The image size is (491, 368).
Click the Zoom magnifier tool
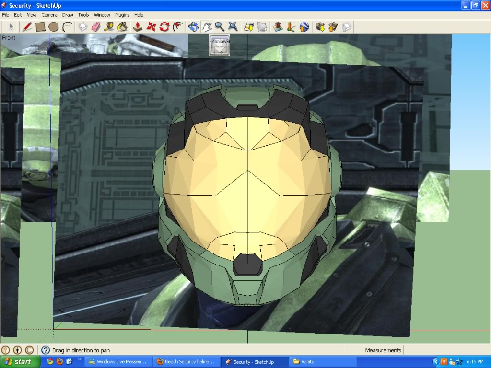click(x=220, y=27)
